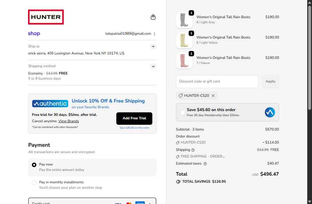Image resolution: width=312 pixels, height=204 pixels.
Task: Select Pay in monthly installments option
Action: pyautogui.click(x=34, y=183)
